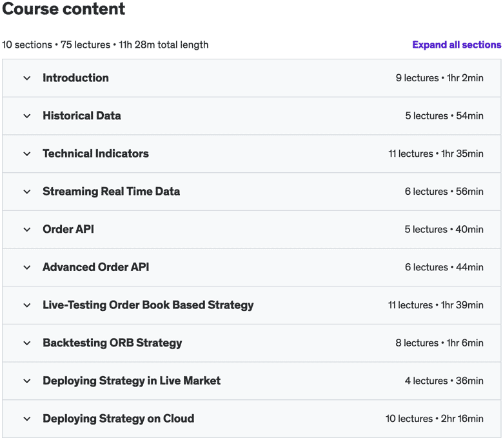Click the Course content heading
503x440 pixels.
63,8
